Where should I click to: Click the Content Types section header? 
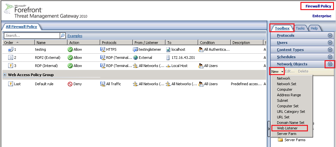(290, 50)
